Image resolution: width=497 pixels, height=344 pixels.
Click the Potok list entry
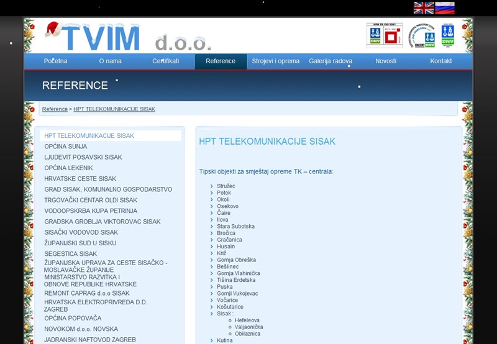pyautogui.click(x=224, y=192)
